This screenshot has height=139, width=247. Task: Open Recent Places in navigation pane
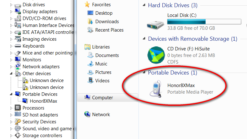pyautogui.click(x=109, y=30)
